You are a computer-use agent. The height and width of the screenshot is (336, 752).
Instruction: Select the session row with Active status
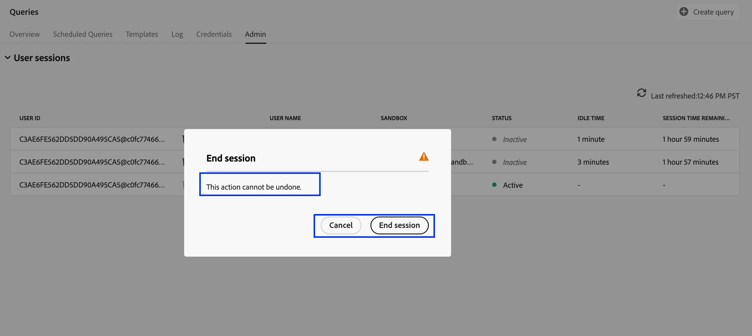(92, 185)
